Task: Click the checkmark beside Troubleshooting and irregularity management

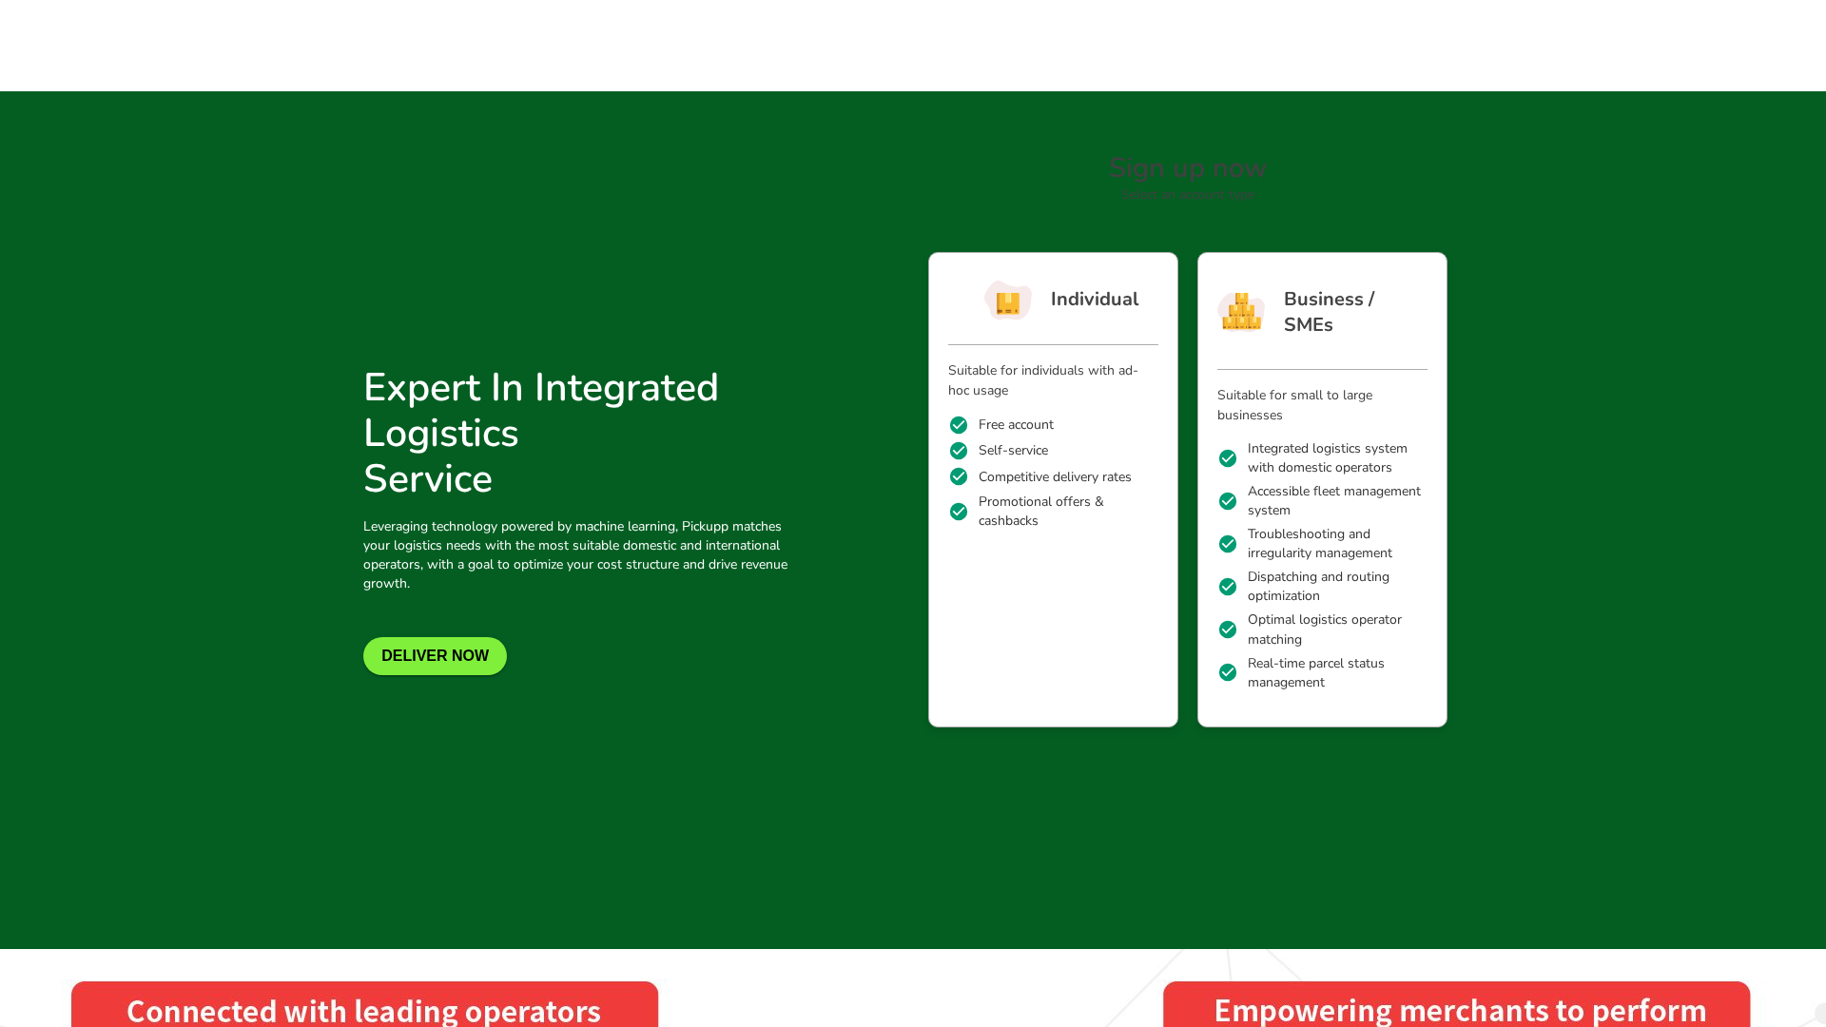Action: tap(1228, 544)
